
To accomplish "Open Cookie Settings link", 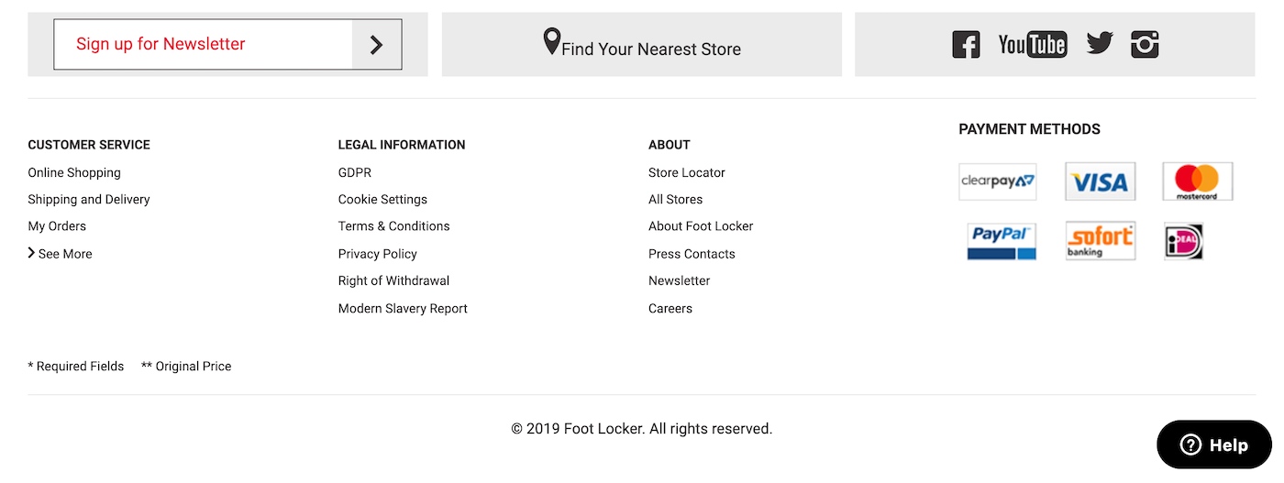I will point(382,199).
